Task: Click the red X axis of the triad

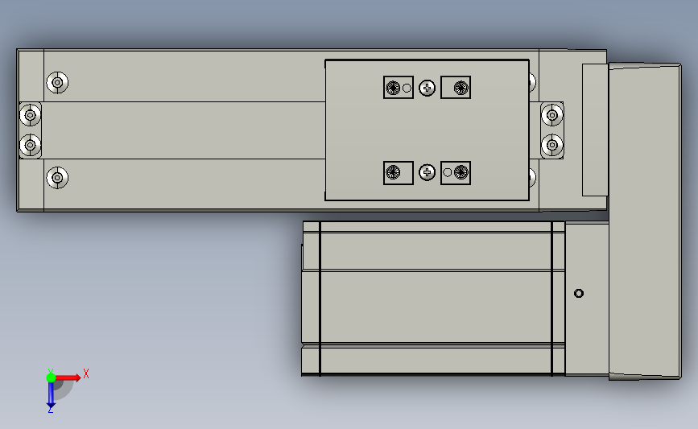Action: pos(68,377)
